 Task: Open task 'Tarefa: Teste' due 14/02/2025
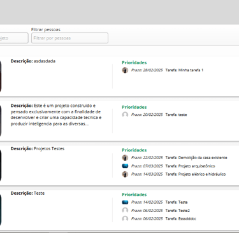point(177,202)
